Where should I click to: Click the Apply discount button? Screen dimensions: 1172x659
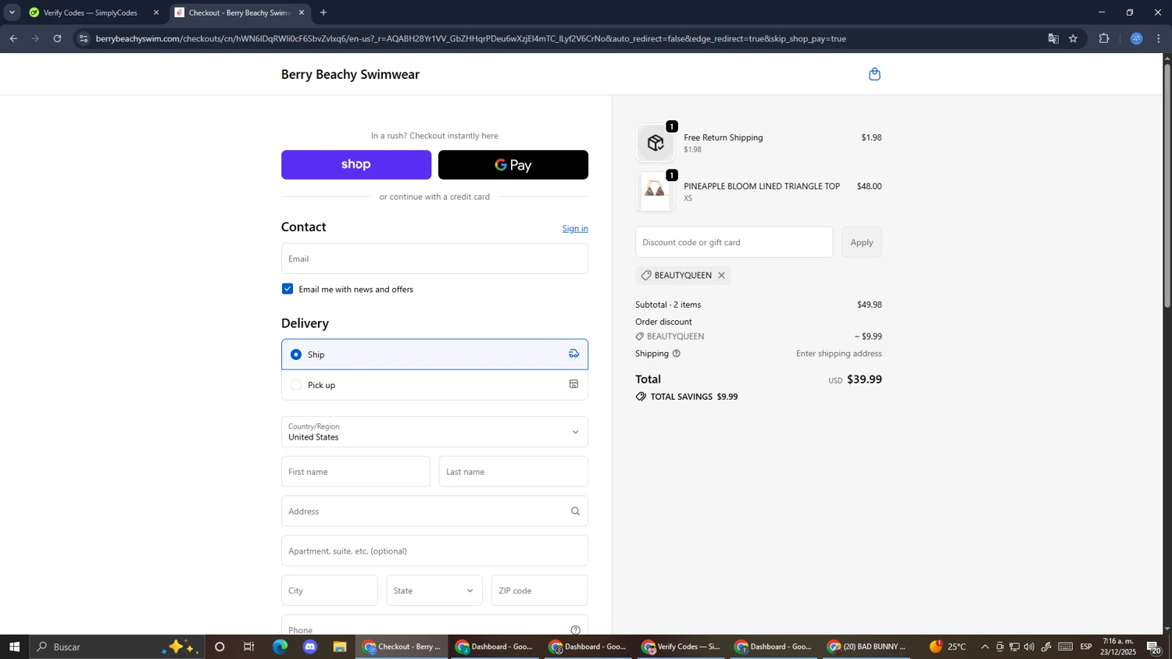pos(862,242)
